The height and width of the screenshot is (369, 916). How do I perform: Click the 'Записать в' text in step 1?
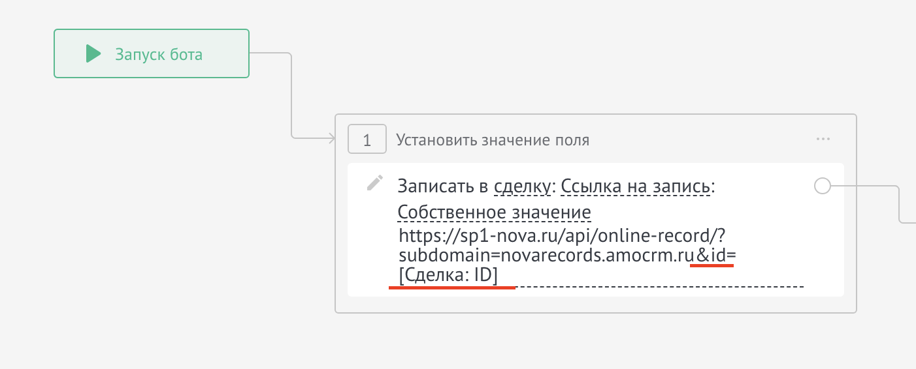click(x=443, y=187)
